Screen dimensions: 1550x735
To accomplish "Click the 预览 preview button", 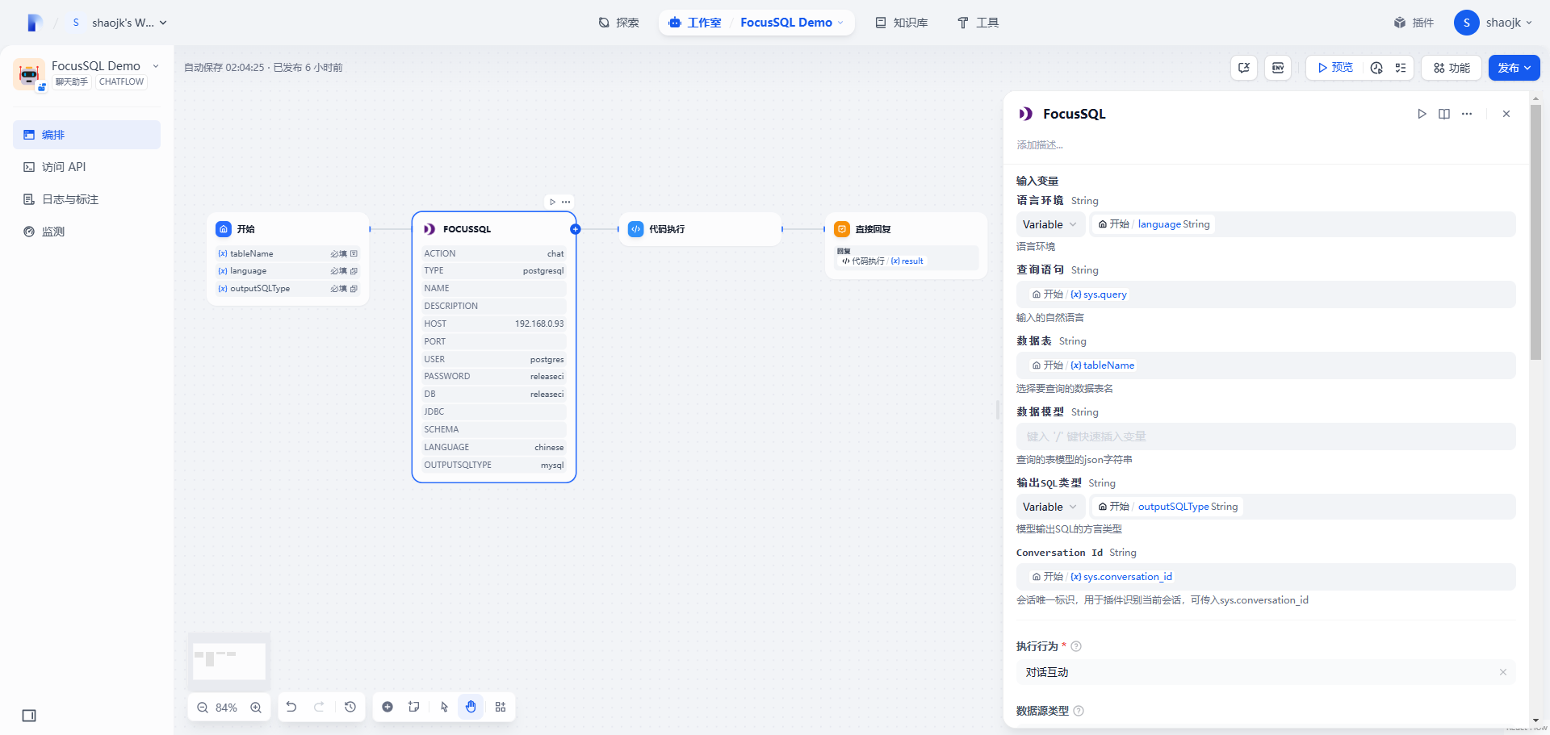I will (1335, 68).
